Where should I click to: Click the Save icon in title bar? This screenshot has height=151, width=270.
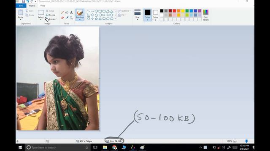(x=24, y=1)
